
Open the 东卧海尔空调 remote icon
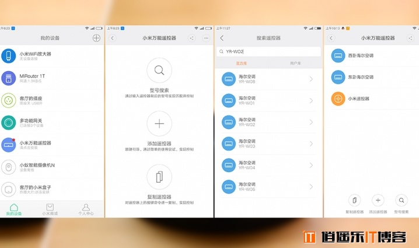click(x=338, y=77)
